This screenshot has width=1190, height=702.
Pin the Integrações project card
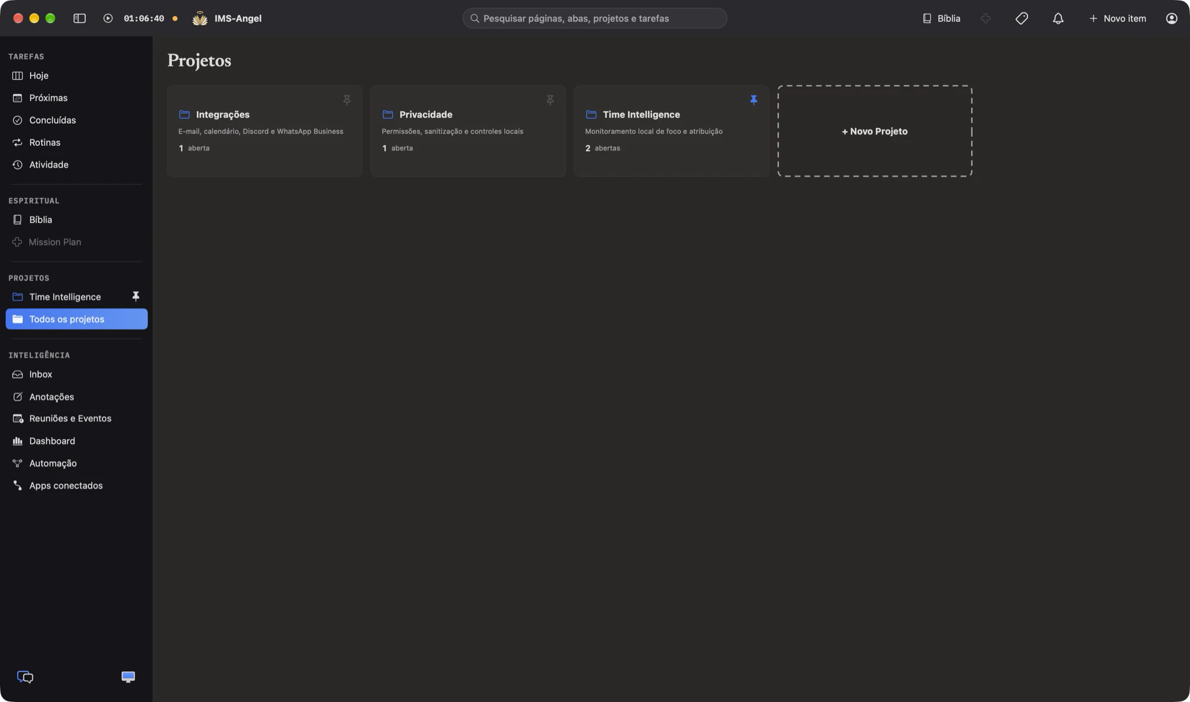click(x=347, y=100)
